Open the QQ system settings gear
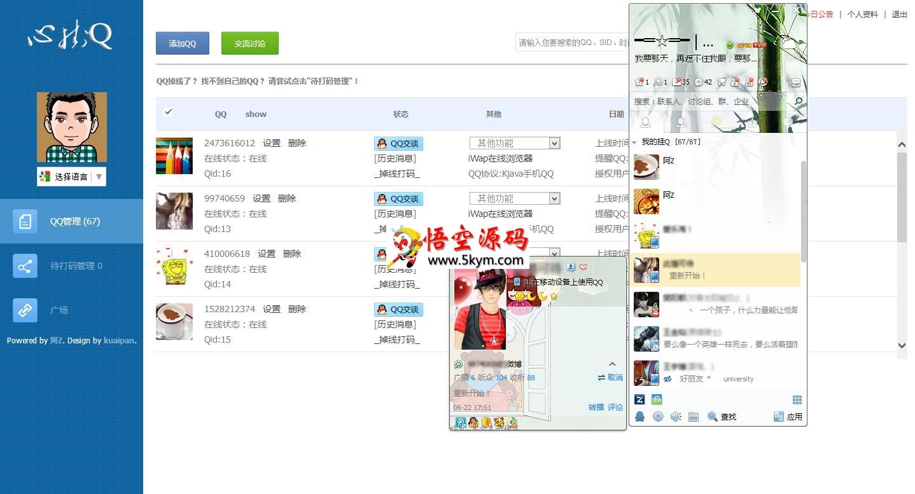 tap(658, 416)
